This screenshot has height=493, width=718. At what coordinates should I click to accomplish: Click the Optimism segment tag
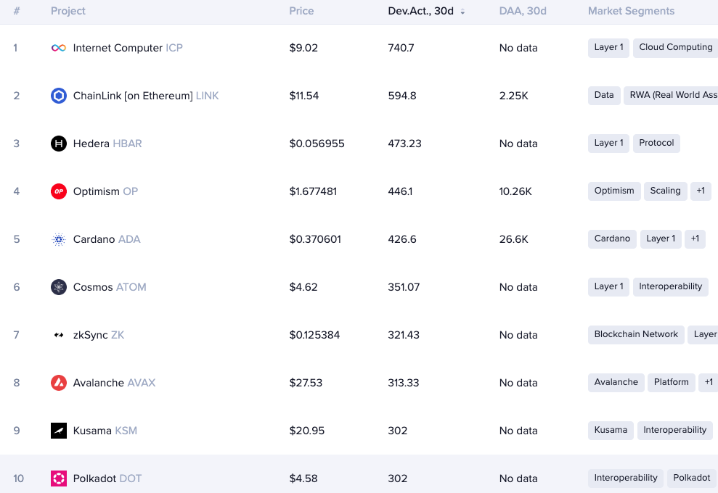point(614,191)
